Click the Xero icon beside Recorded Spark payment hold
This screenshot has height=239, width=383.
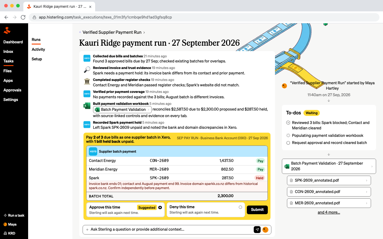[x=87, y=125]
